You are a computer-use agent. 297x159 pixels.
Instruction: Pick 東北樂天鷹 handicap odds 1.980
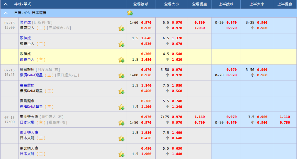coord(146,133)
